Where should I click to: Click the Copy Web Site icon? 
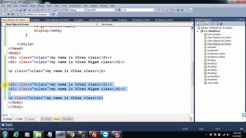(217, 24)
